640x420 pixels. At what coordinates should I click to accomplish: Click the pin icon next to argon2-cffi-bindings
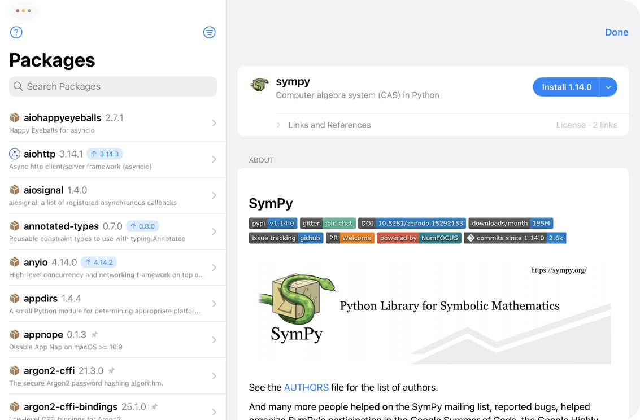coord(154,407)
